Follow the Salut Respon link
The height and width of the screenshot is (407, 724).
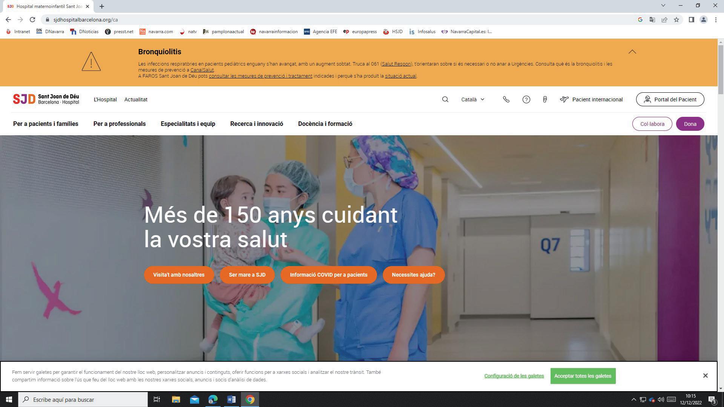(x=396, y=64)
